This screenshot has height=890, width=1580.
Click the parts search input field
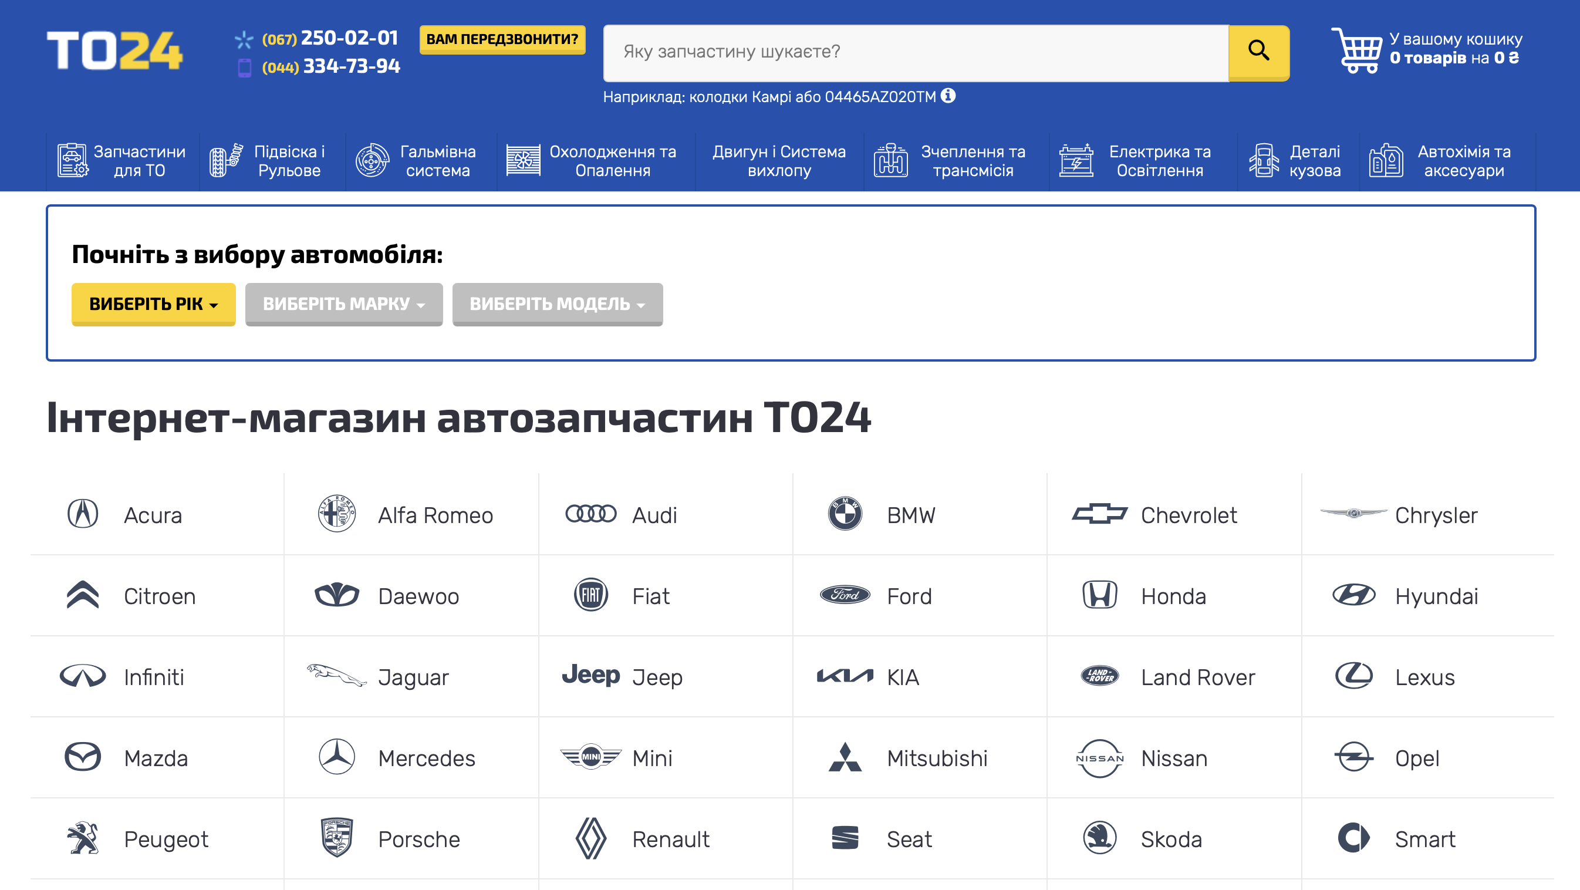click(916, 53)
